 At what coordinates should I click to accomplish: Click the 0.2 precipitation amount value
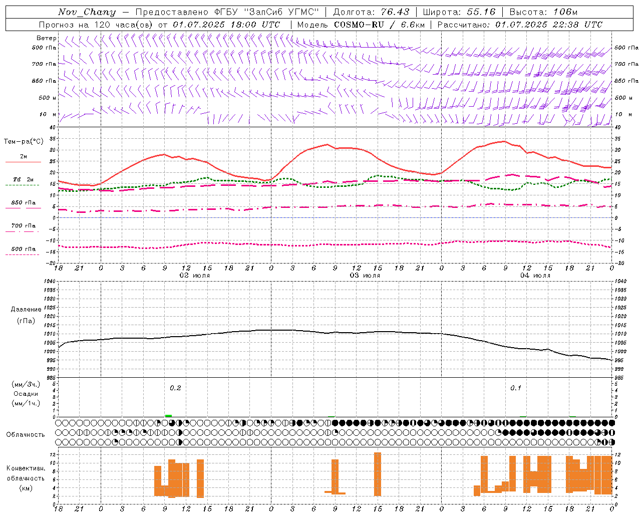(x=175, y=388)
